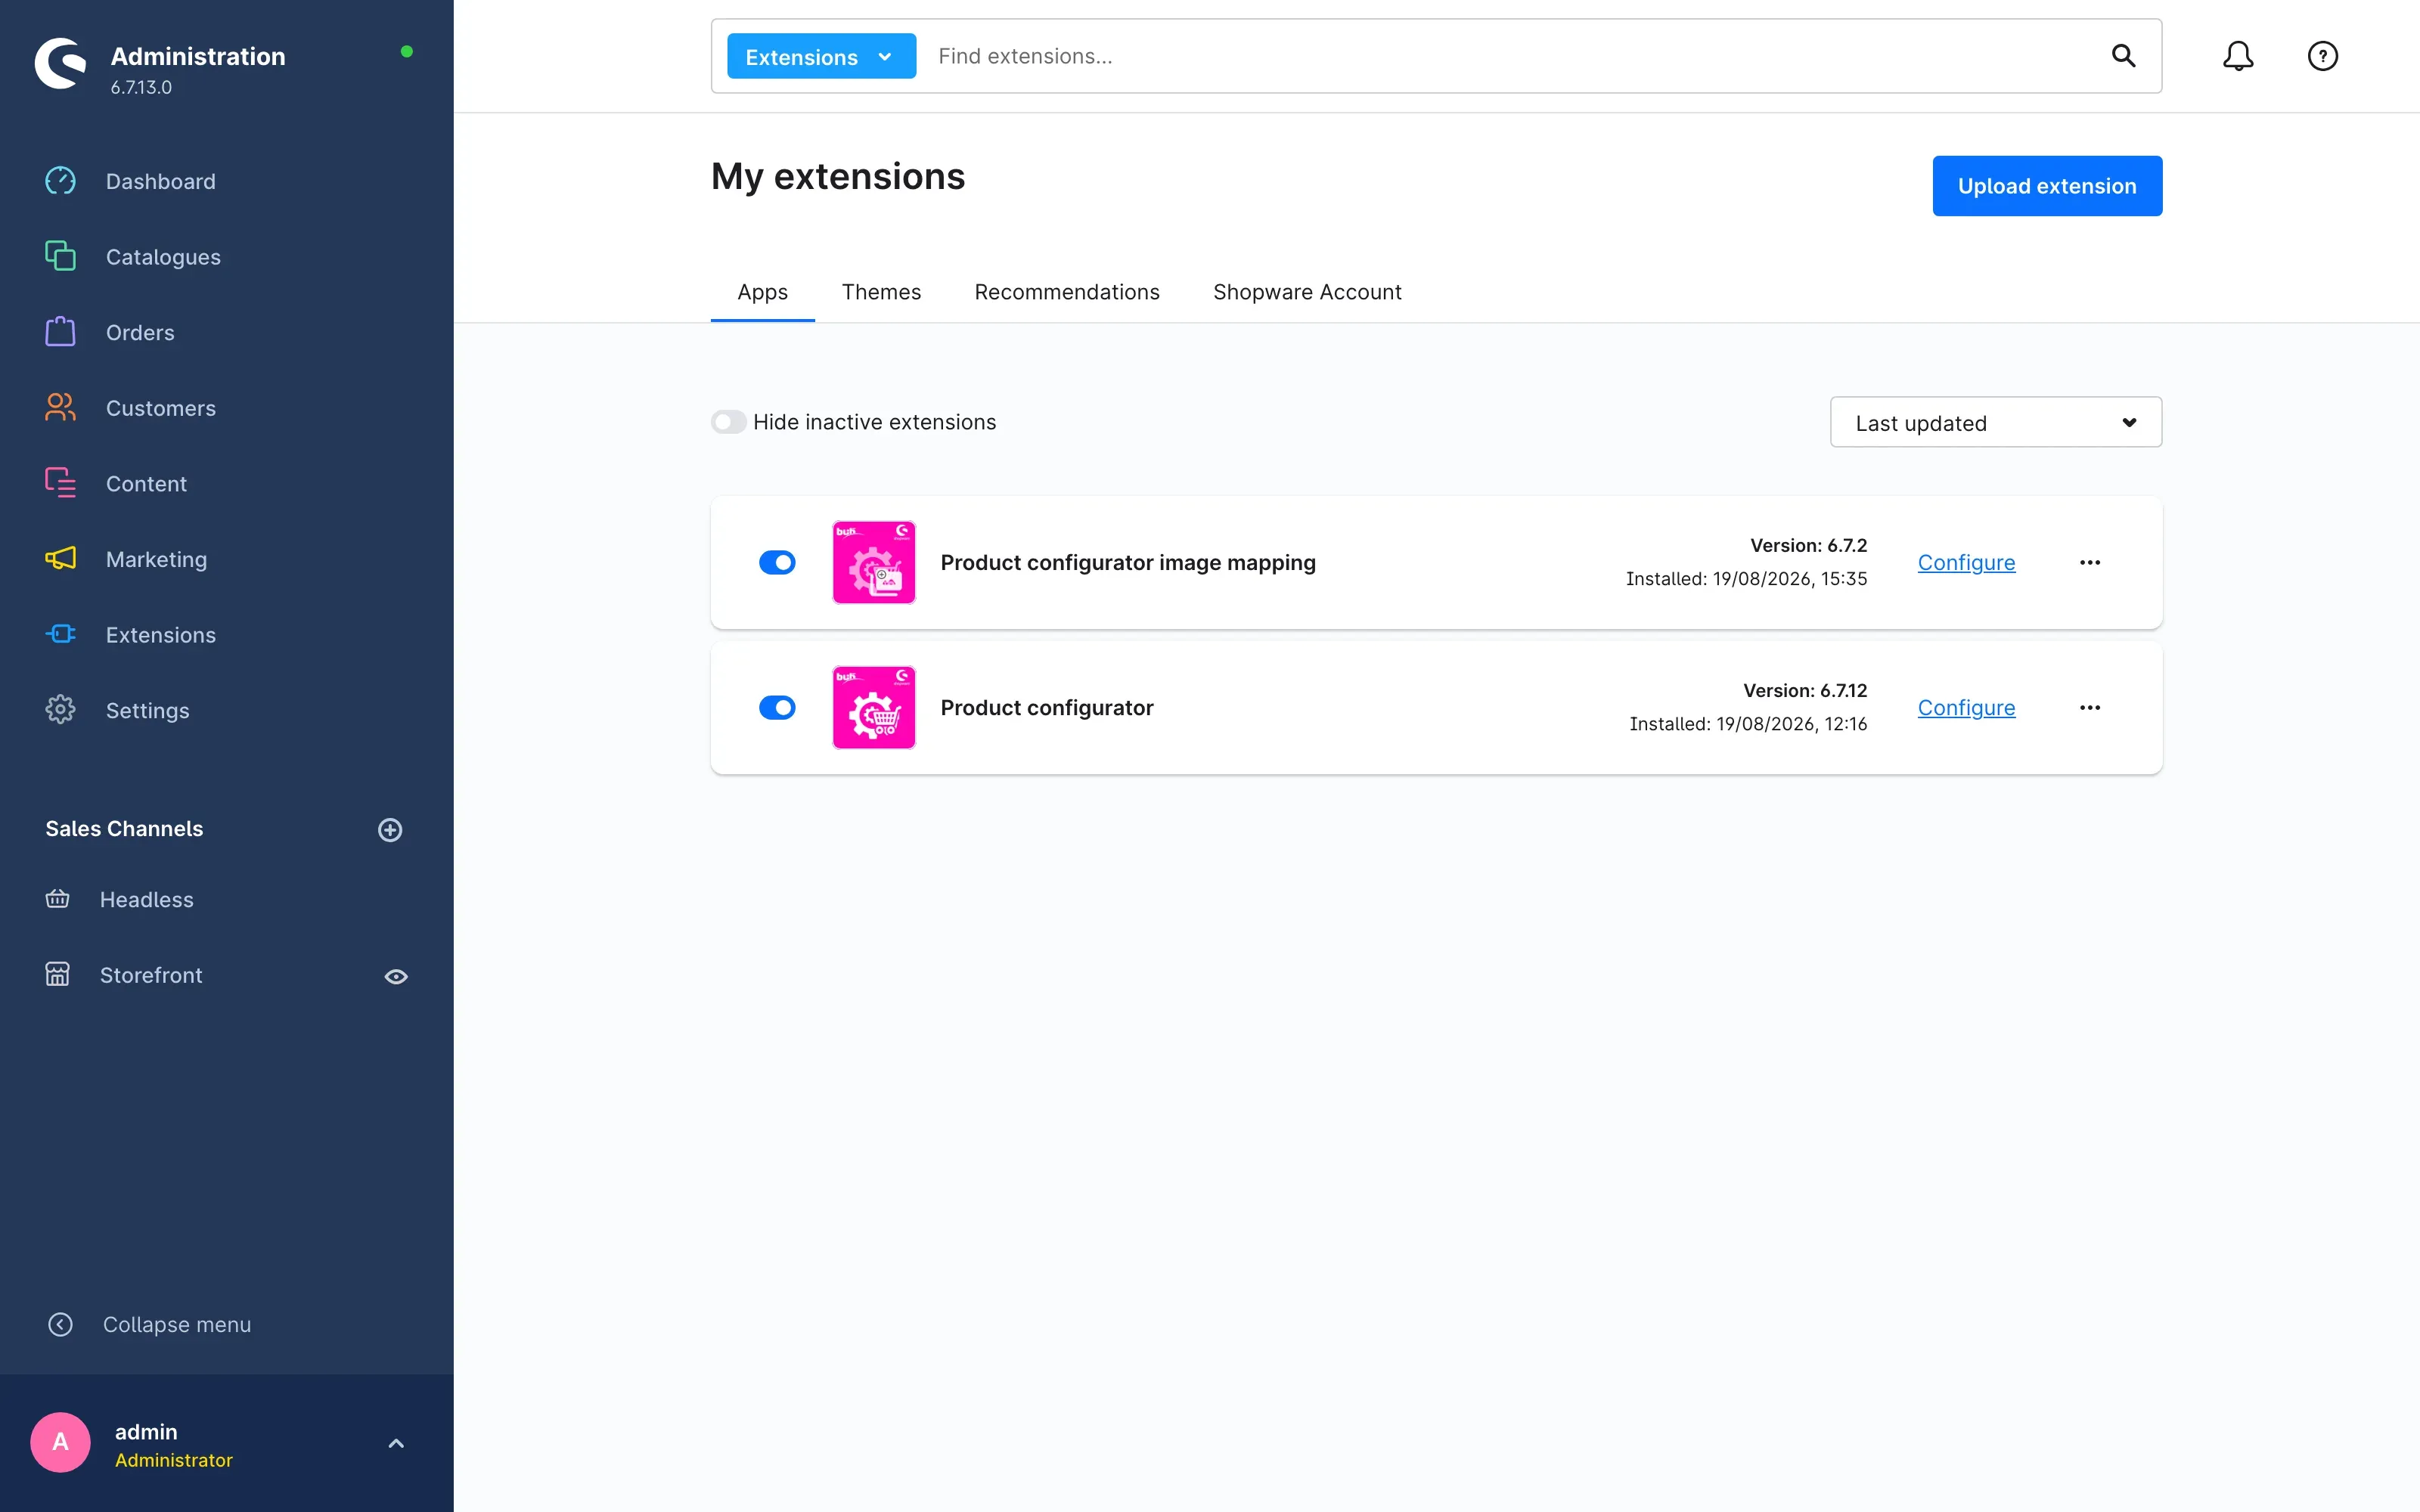Click the Extensions plug icon in sidebar

coord(60,634)
